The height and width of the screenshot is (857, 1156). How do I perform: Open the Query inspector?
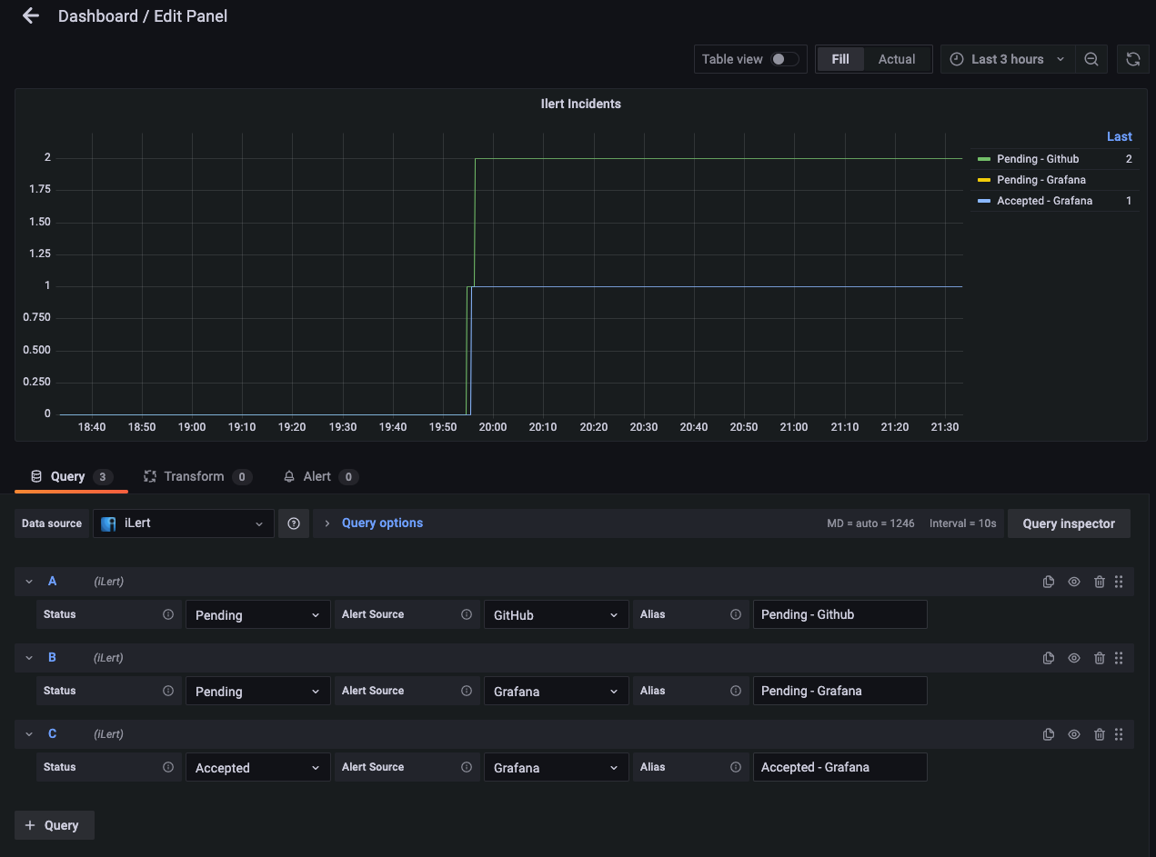1069,523
